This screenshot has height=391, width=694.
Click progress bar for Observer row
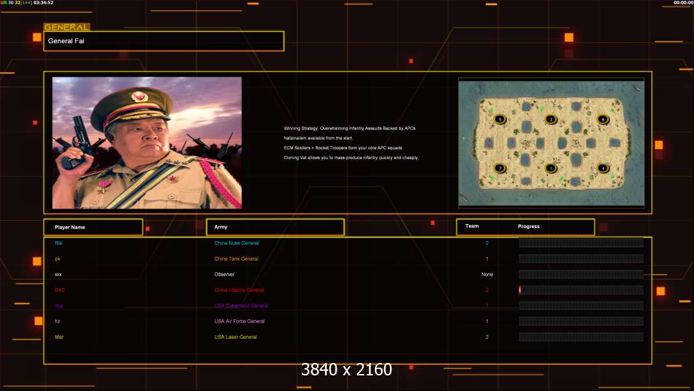(581, 274)
